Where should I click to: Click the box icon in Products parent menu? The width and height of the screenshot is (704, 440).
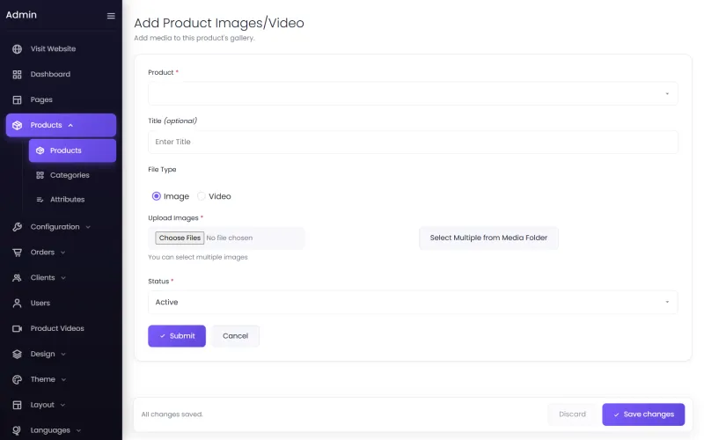17,125
